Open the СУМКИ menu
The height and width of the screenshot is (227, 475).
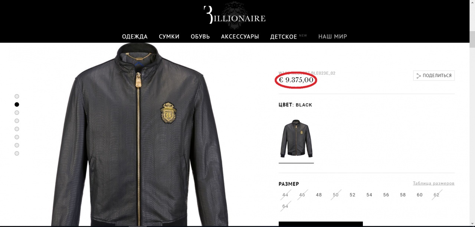click(x=169, y=37)
